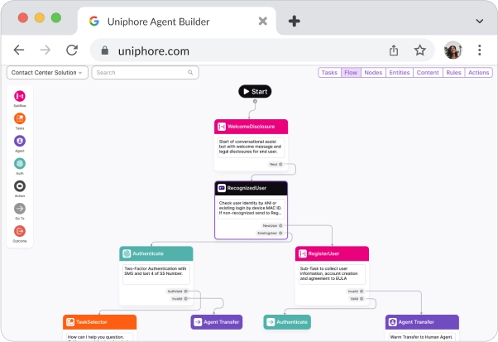Choose the Auth node icon

19,164
